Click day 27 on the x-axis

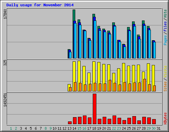click(x=139, y=128)
